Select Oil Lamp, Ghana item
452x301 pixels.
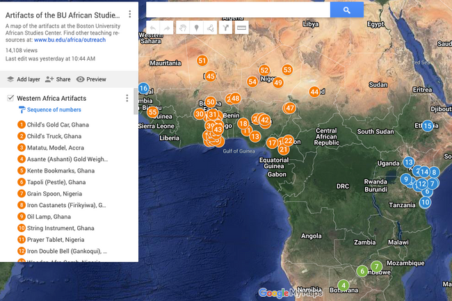pos(44,217)
